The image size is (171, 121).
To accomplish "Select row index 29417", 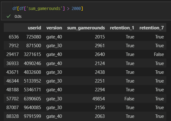I will pyautogui.click(x=12, y=54).
